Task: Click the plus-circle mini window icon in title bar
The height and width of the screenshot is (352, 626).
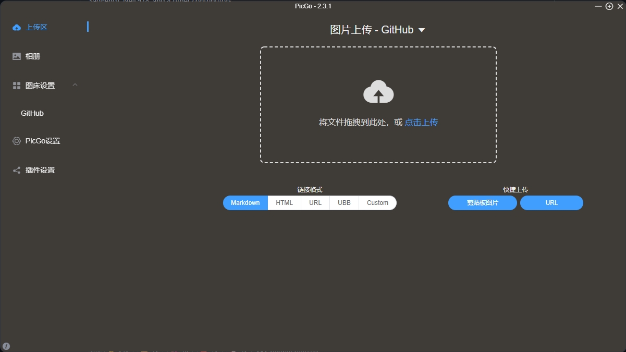Action: tap(609, 6)
